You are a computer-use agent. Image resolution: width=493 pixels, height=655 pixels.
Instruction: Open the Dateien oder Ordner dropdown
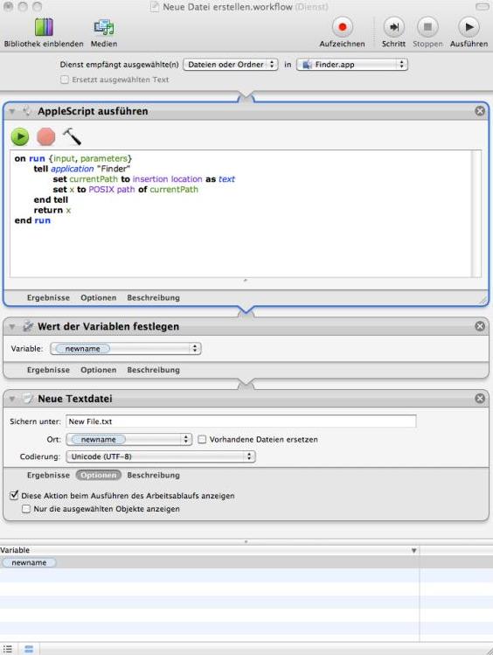[x=231, y=65]
